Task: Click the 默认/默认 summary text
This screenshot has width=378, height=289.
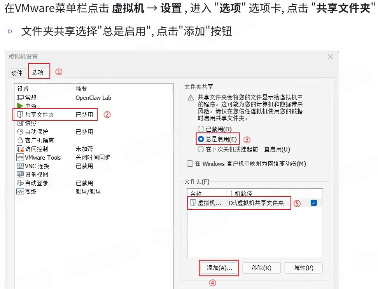Action: click(x=88, y=192)
